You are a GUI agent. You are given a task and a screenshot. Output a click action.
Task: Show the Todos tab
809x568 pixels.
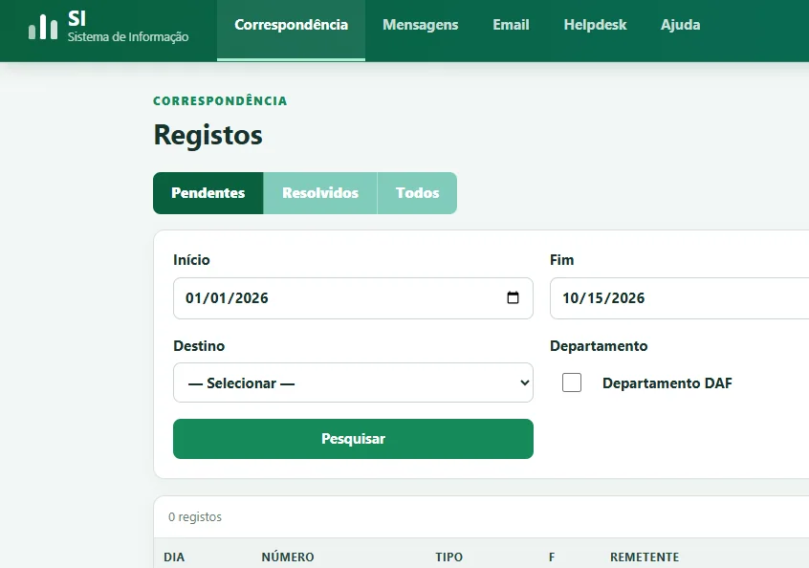(x=417, y=193)
